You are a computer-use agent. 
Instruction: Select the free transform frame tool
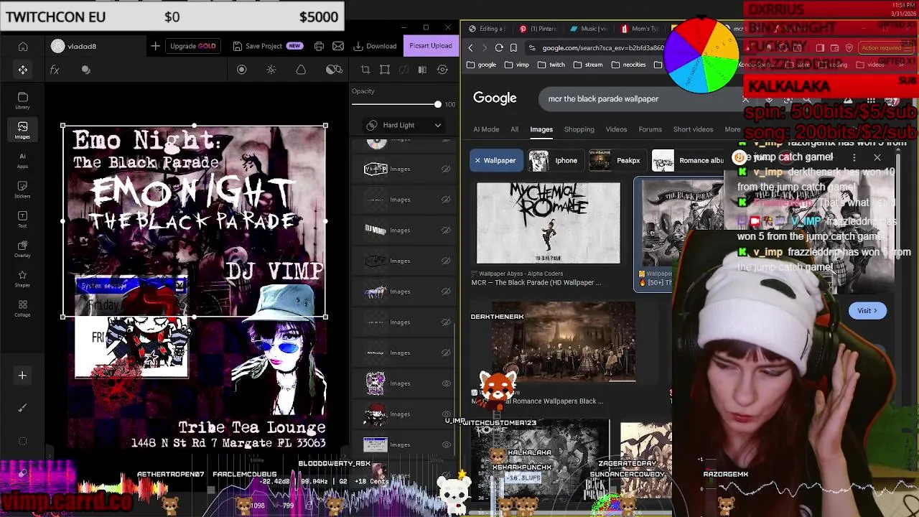(x=385, y=70)
